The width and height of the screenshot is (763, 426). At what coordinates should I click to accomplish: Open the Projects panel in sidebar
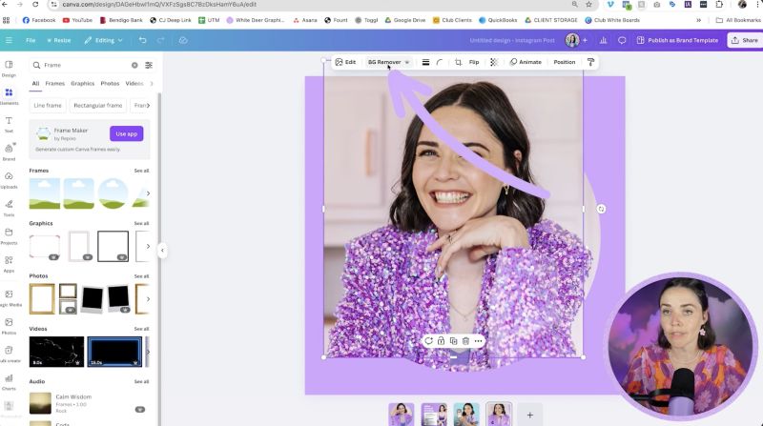pos(9,235)
